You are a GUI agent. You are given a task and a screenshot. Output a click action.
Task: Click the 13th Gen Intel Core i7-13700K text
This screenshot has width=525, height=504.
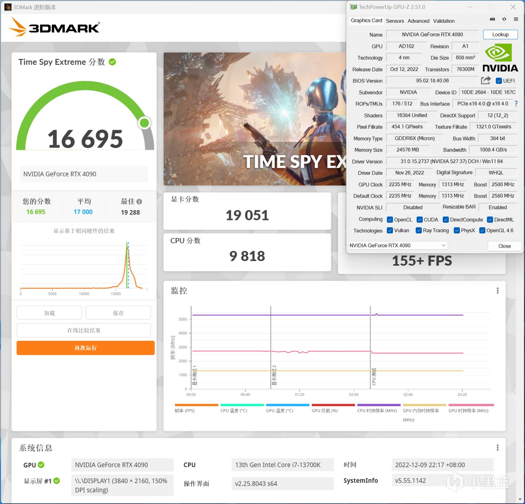[278, 465]
